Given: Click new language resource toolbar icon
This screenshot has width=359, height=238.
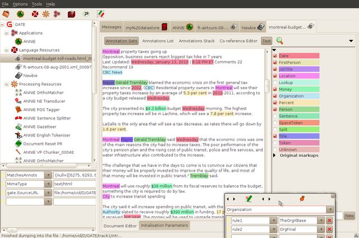Looking at the screenshot, I should click(x=35, y=14).
